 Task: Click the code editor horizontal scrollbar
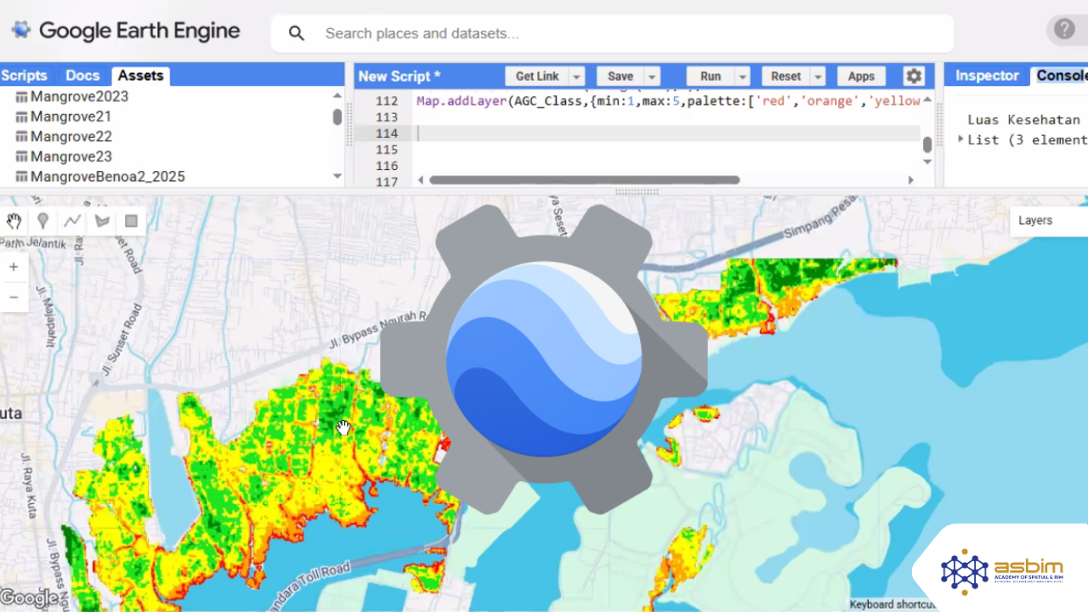[x=585, y=180]
